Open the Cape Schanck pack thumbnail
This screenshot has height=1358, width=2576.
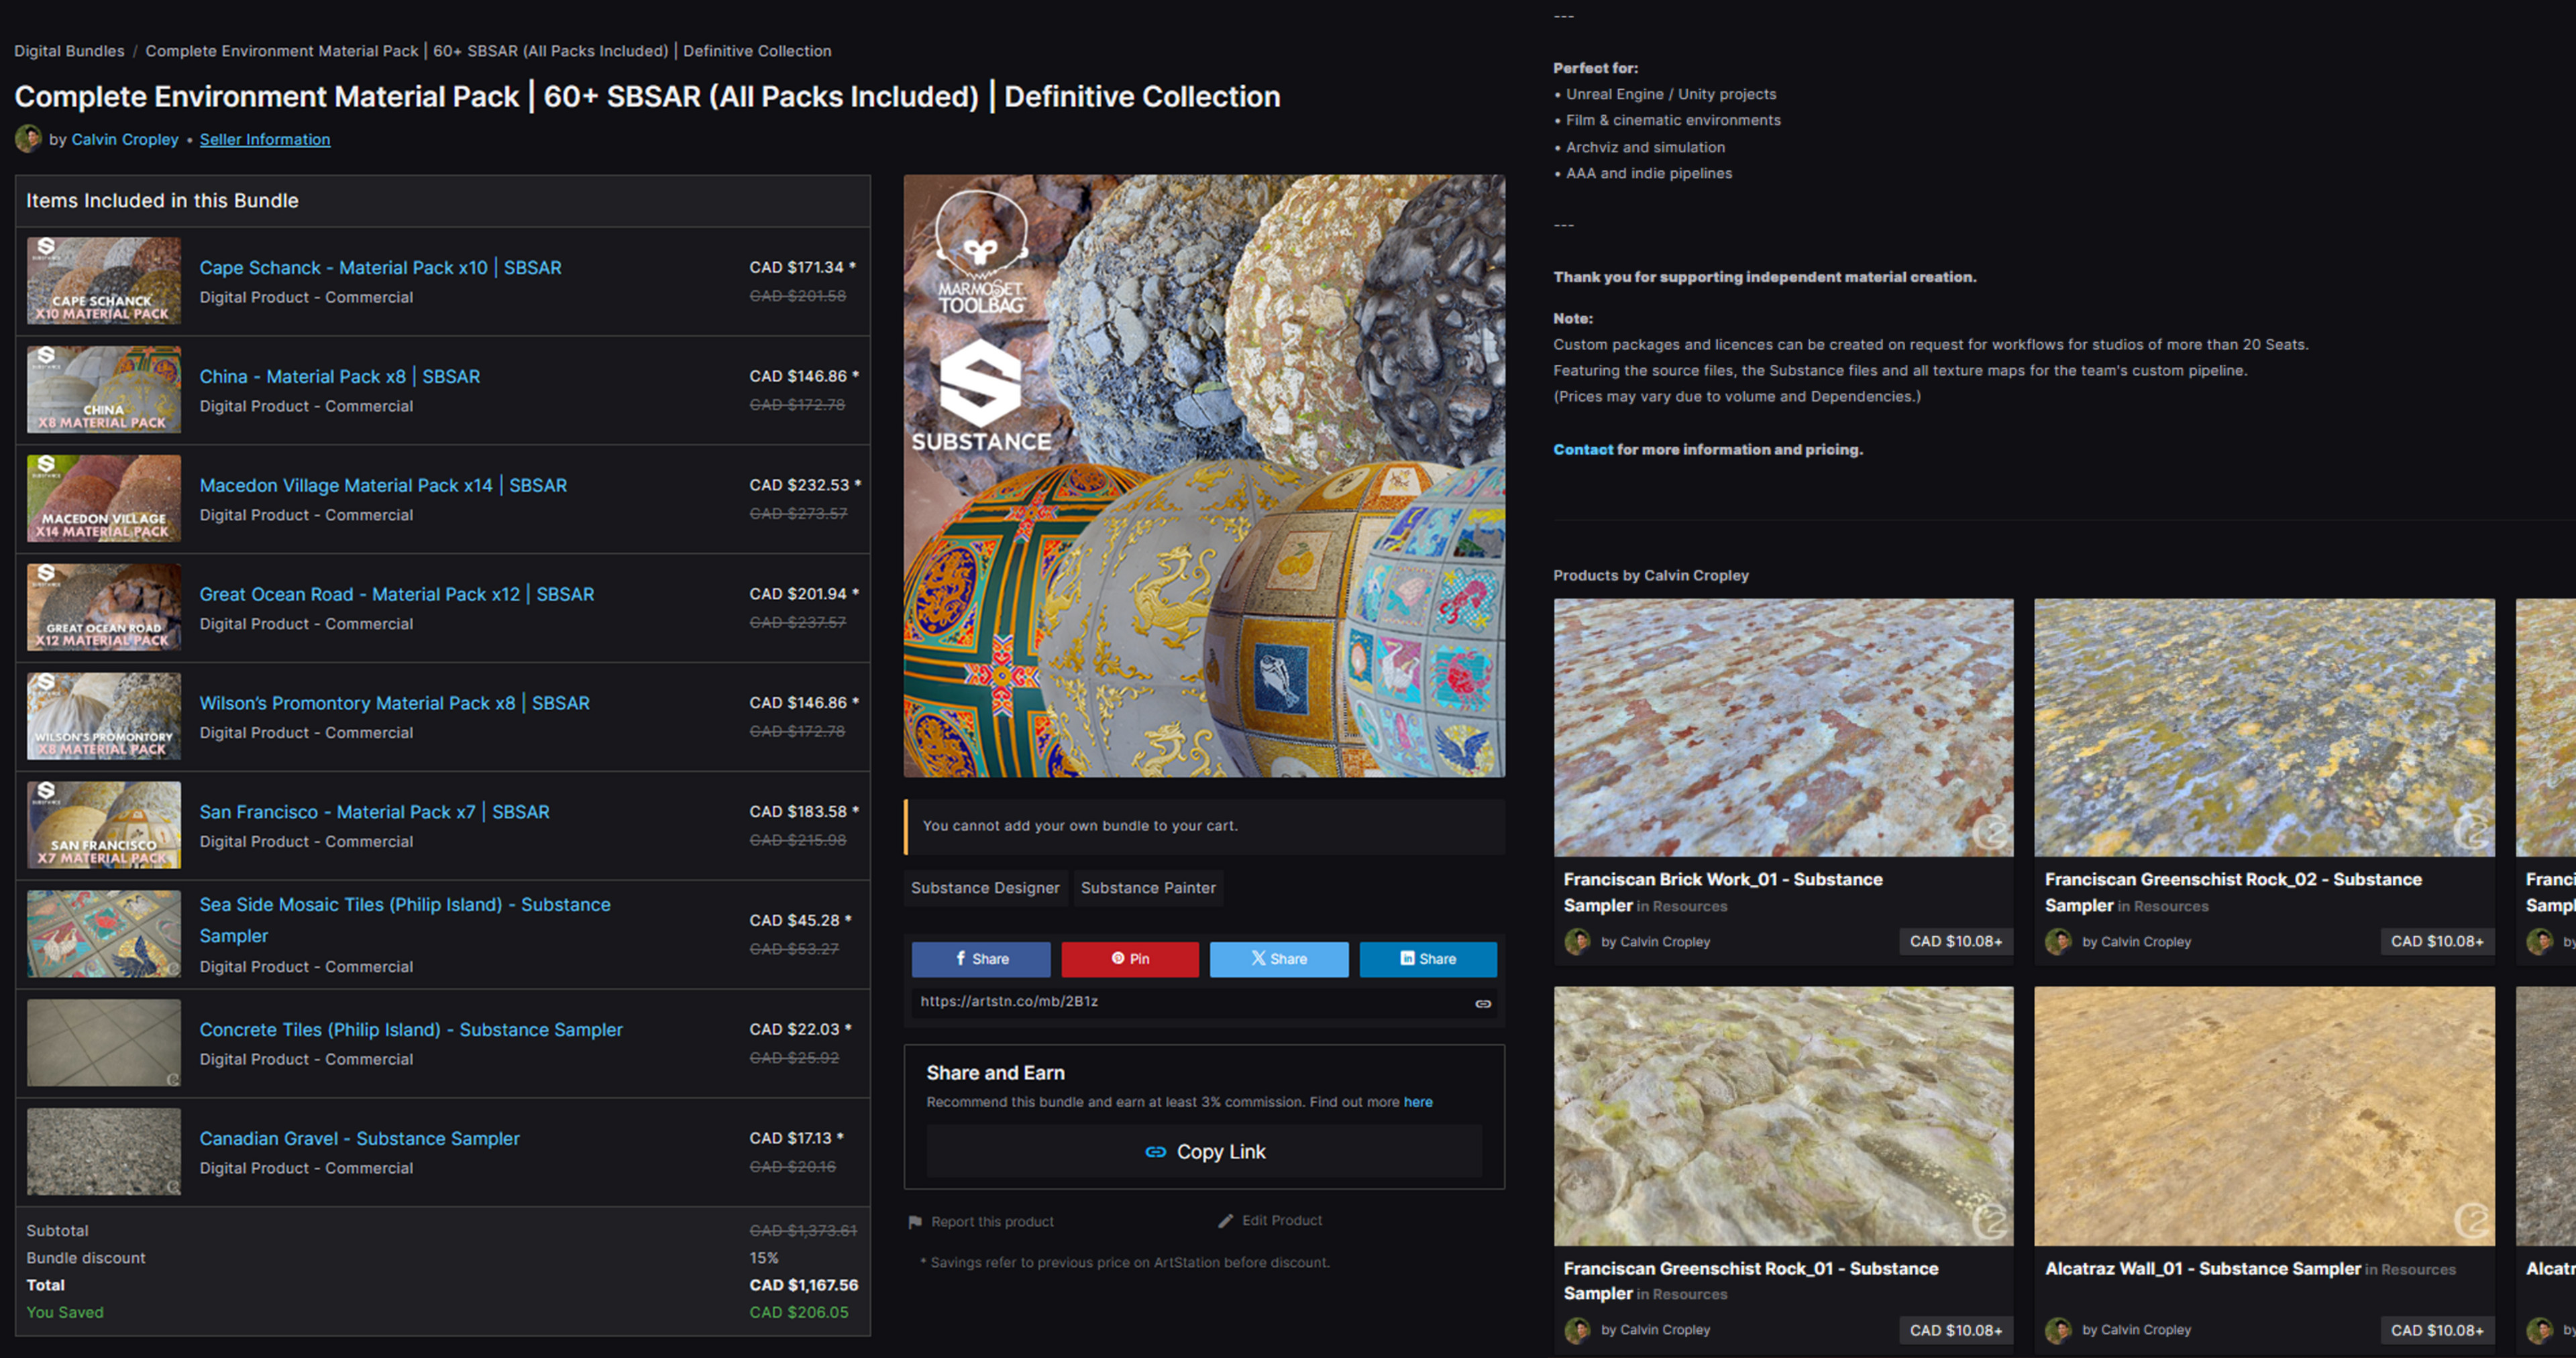tap(104, 281)
